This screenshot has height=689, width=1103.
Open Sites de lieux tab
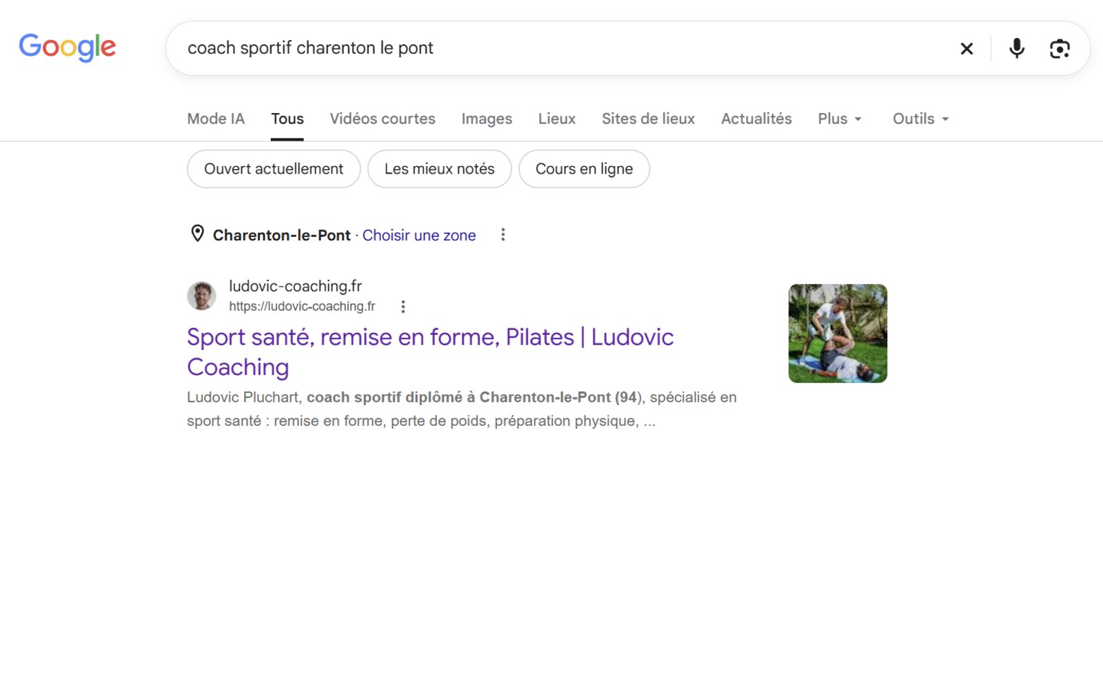(x=648, y=119)
